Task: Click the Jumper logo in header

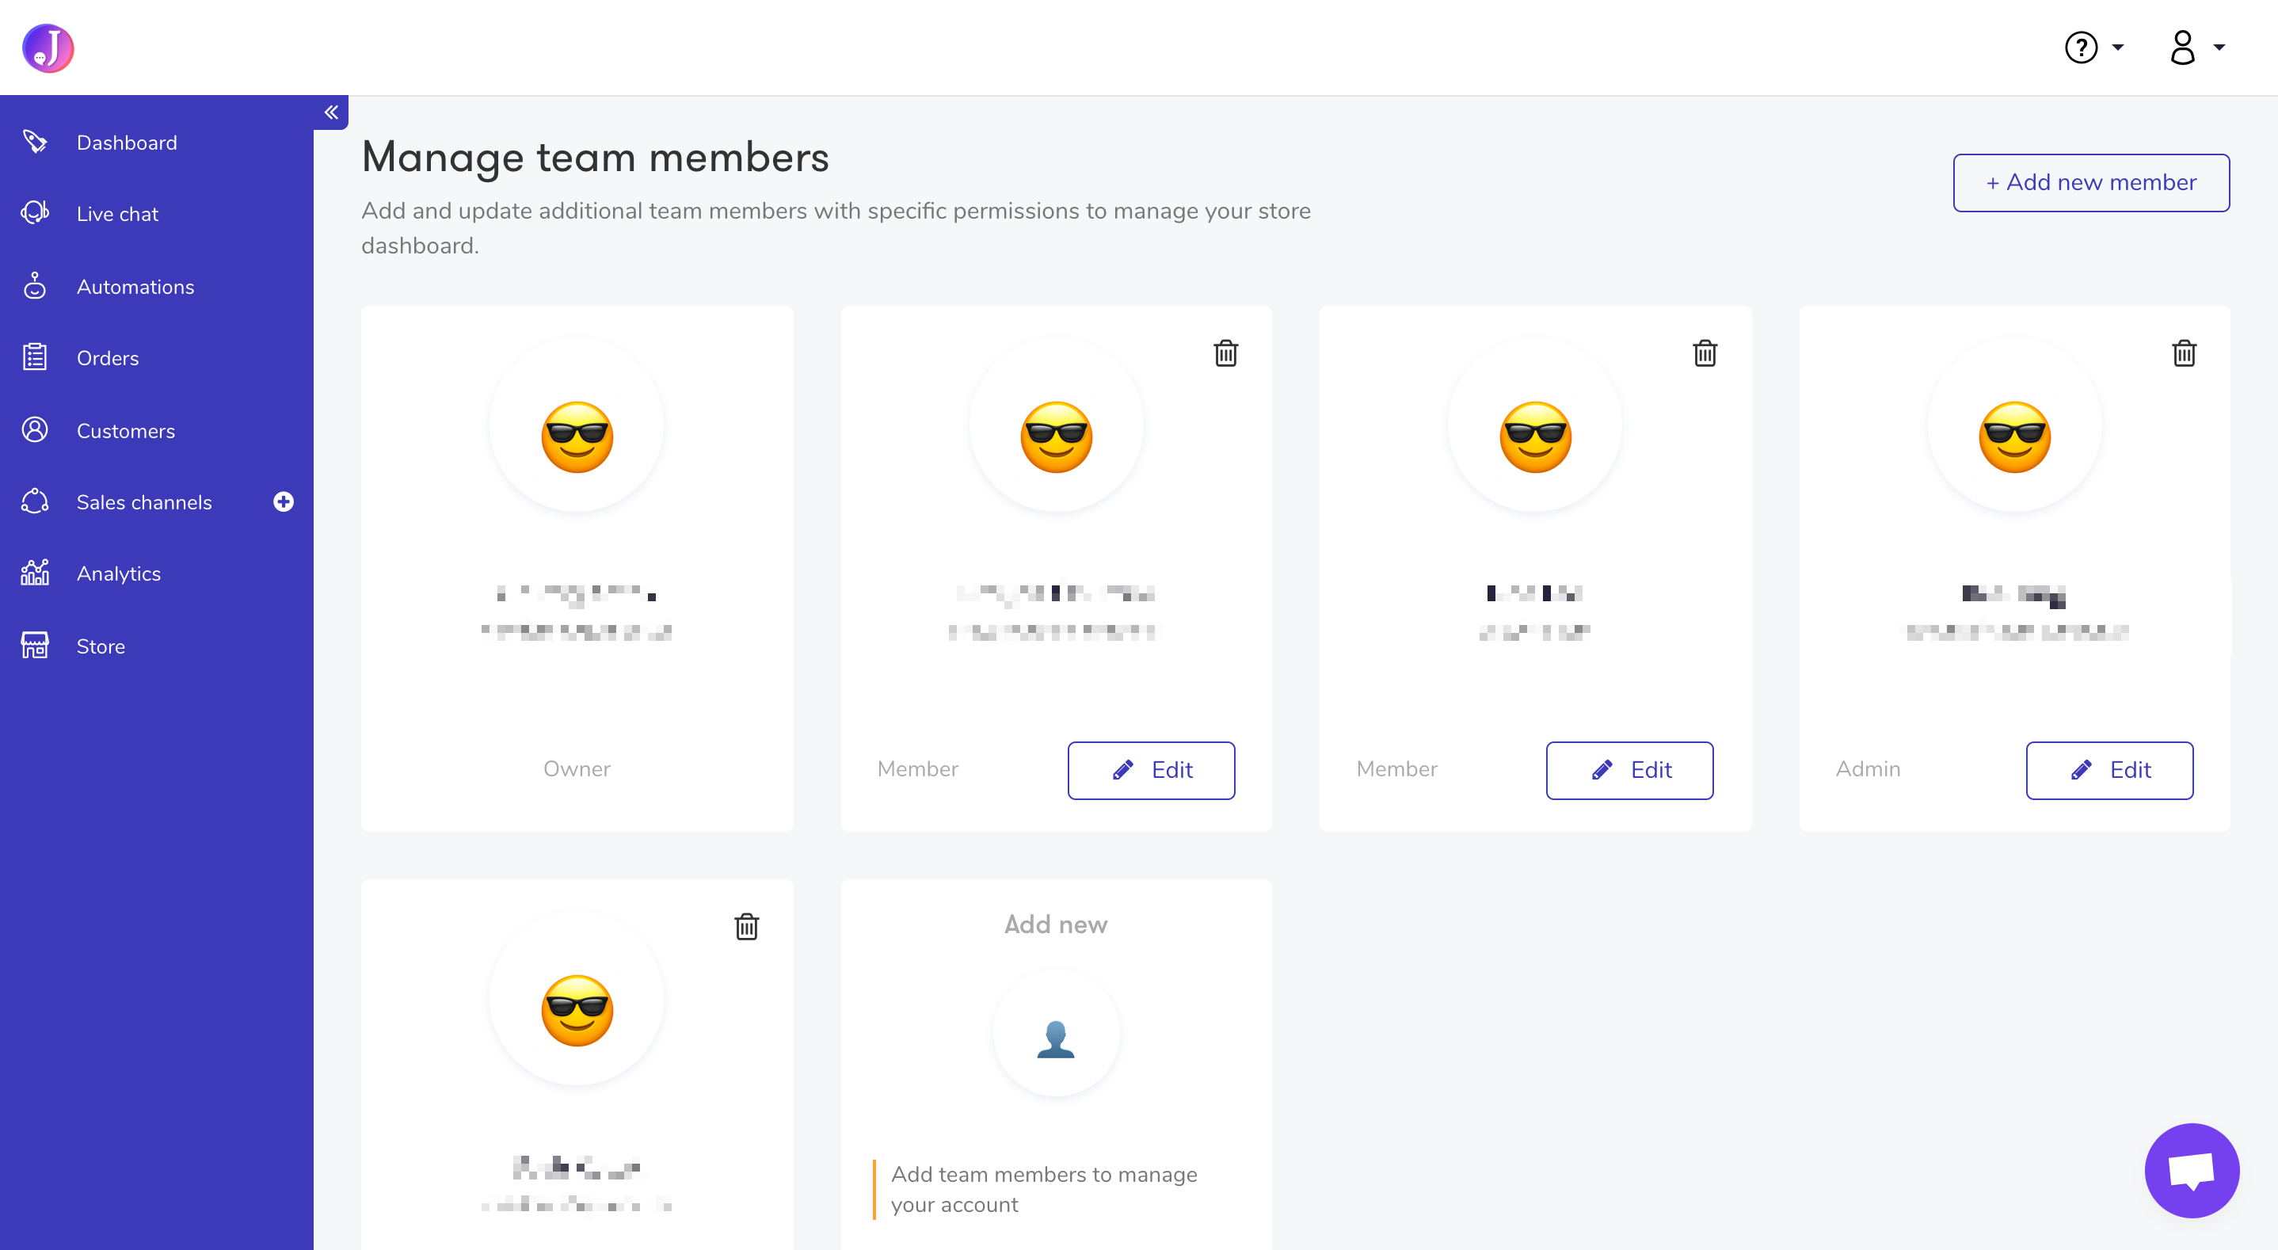Action: [48, 48]
